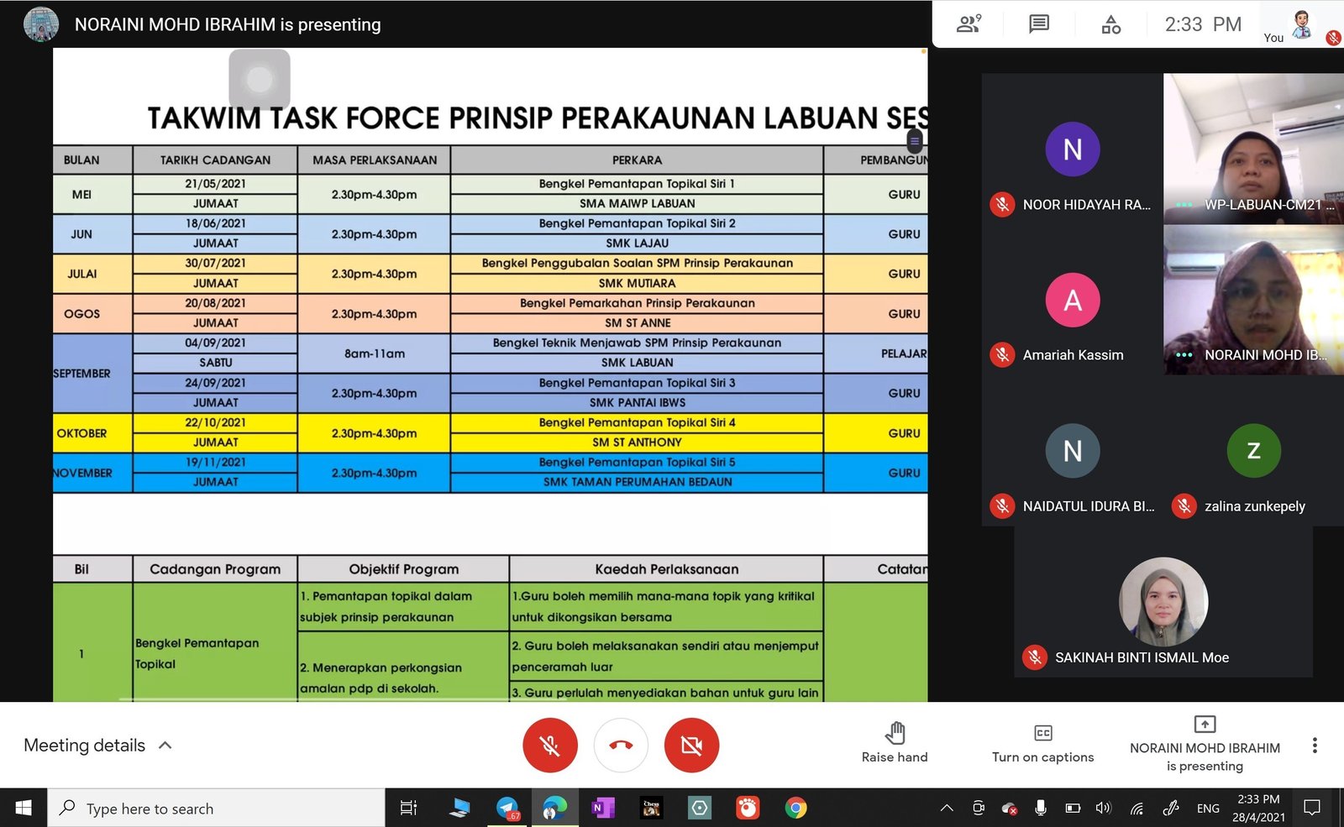
Task: Open the computer monitor app on the taskbar
Action: (x=459, y=808)
